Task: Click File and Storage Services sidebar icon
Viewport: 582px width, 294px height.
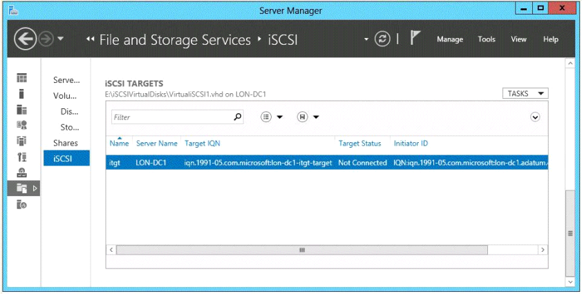Action: coord(21,188)
